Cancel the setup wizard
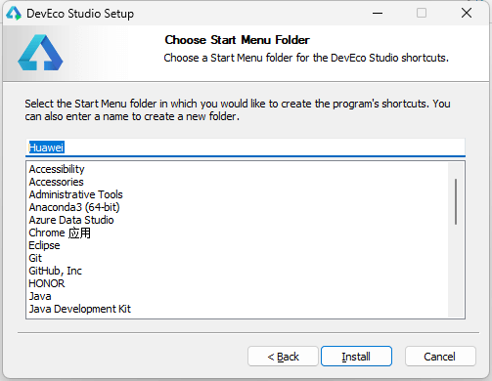The height and width of the screenshot is (381, 492). (440, 357)
